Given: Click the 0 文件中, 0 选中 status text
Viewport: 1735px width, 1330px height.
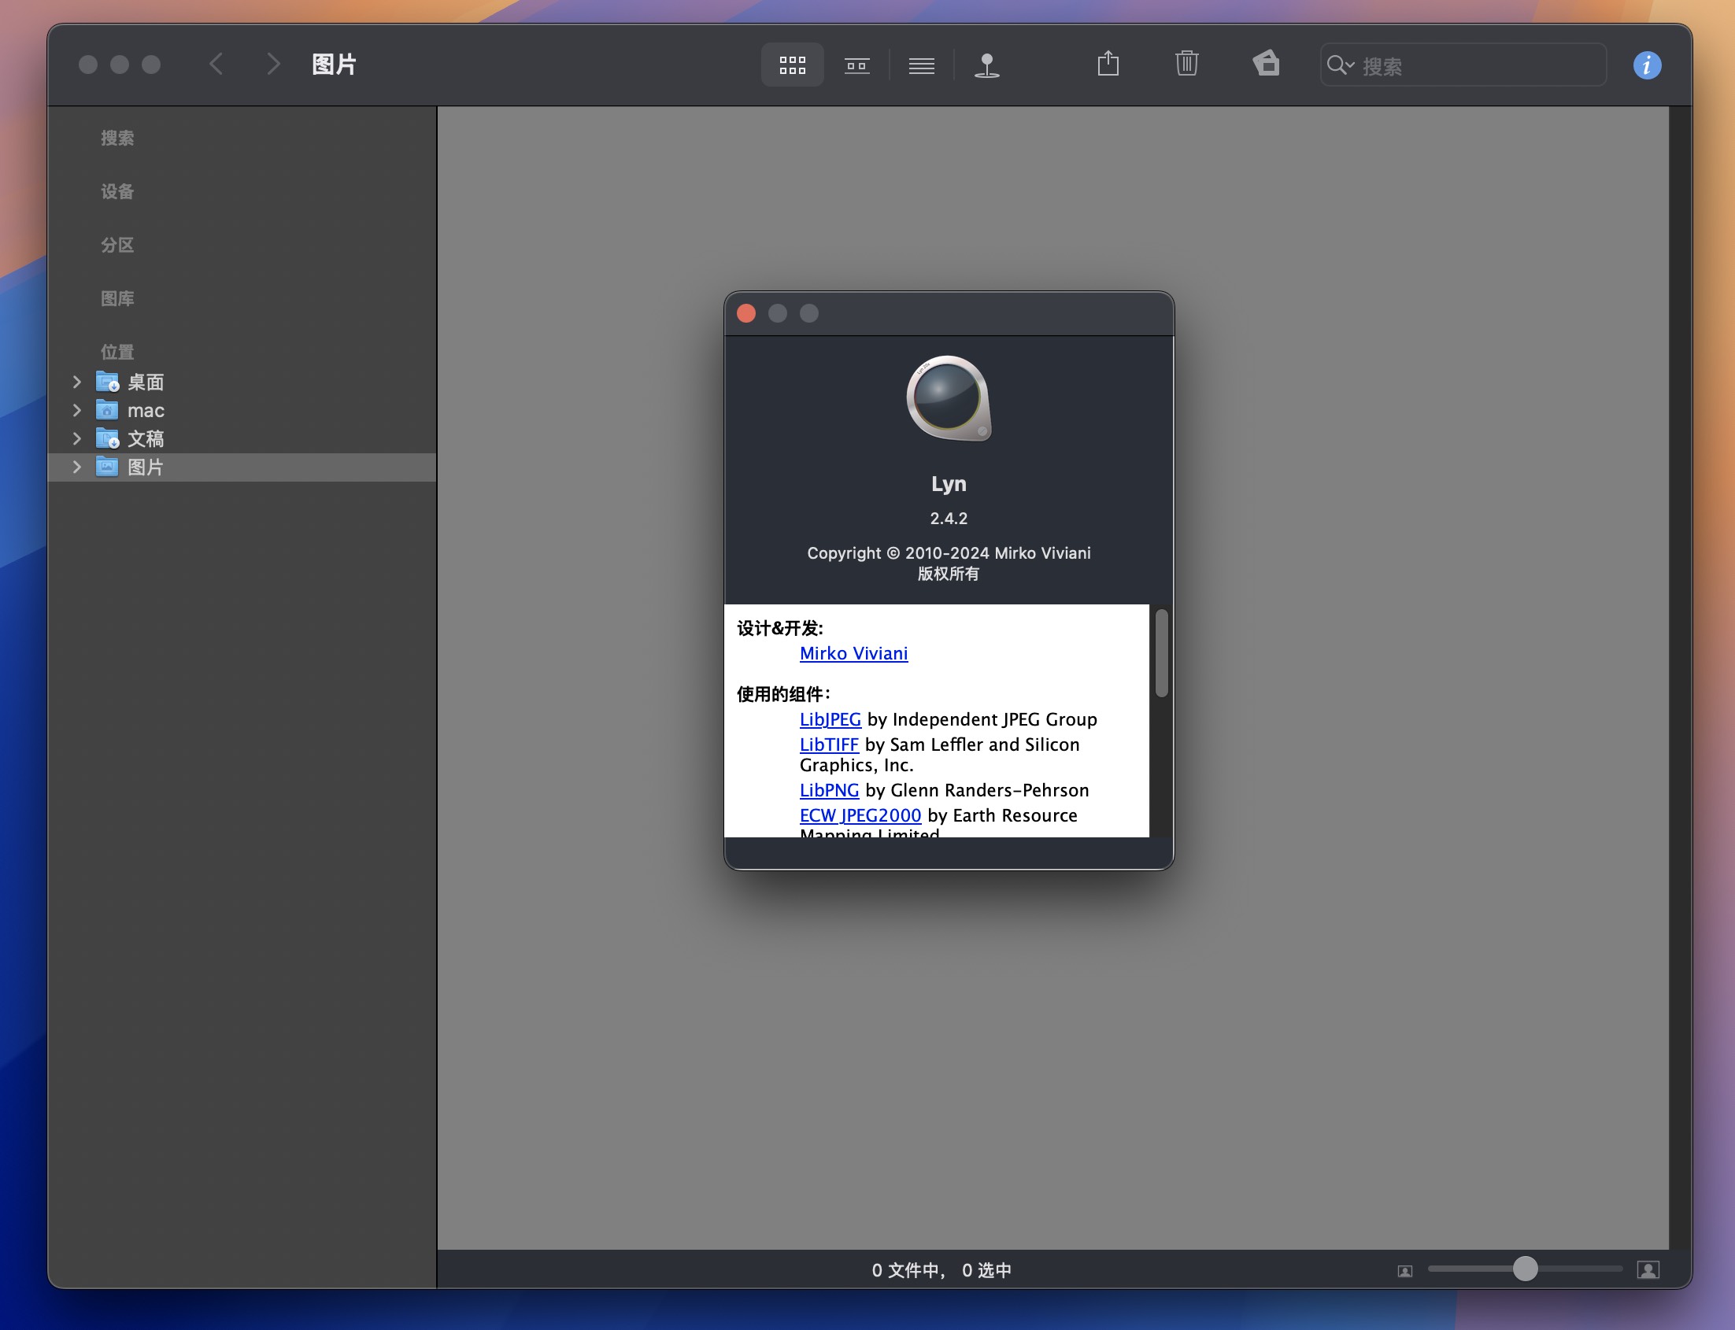Looking at the screenshot, I should click(x=941, y=1271).
